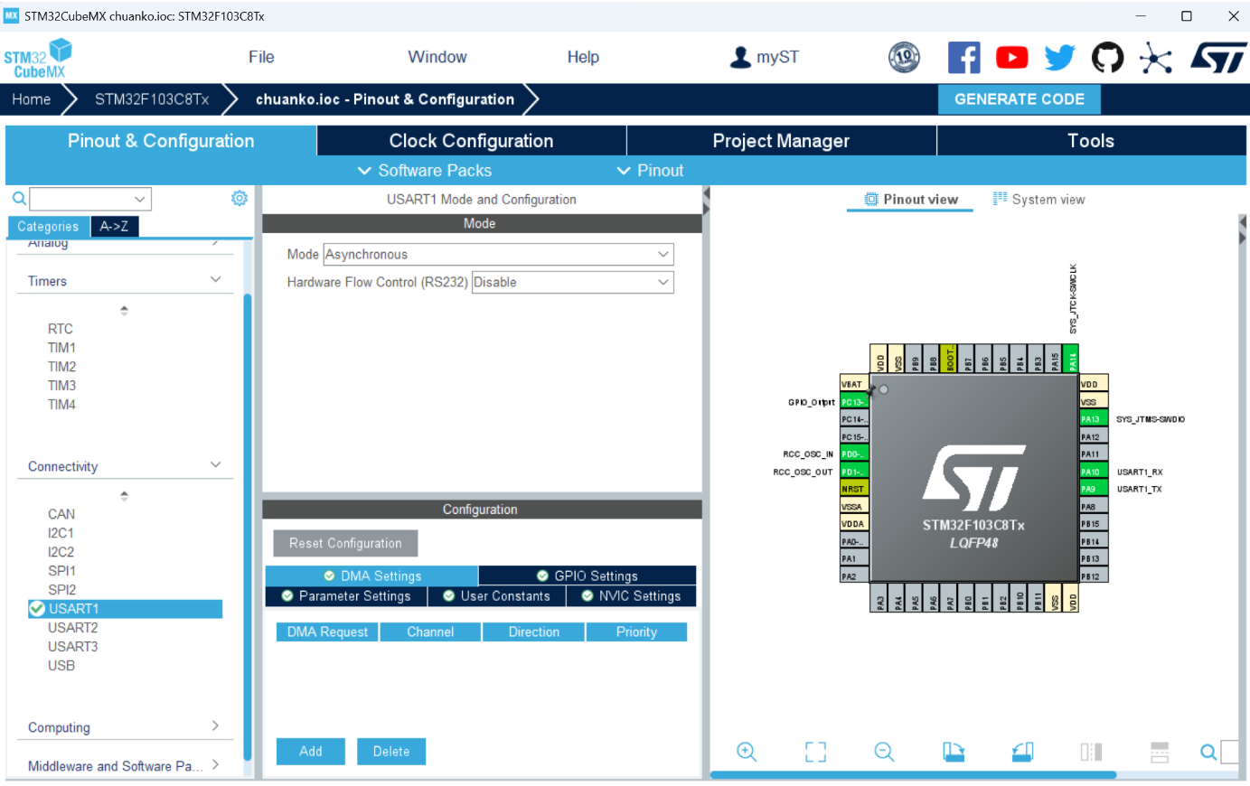Zoom out of the pinout view

tap(884, 752)
